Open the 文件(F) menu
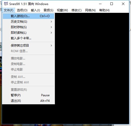This screenshot has width=131, height=126. (9, 10)
